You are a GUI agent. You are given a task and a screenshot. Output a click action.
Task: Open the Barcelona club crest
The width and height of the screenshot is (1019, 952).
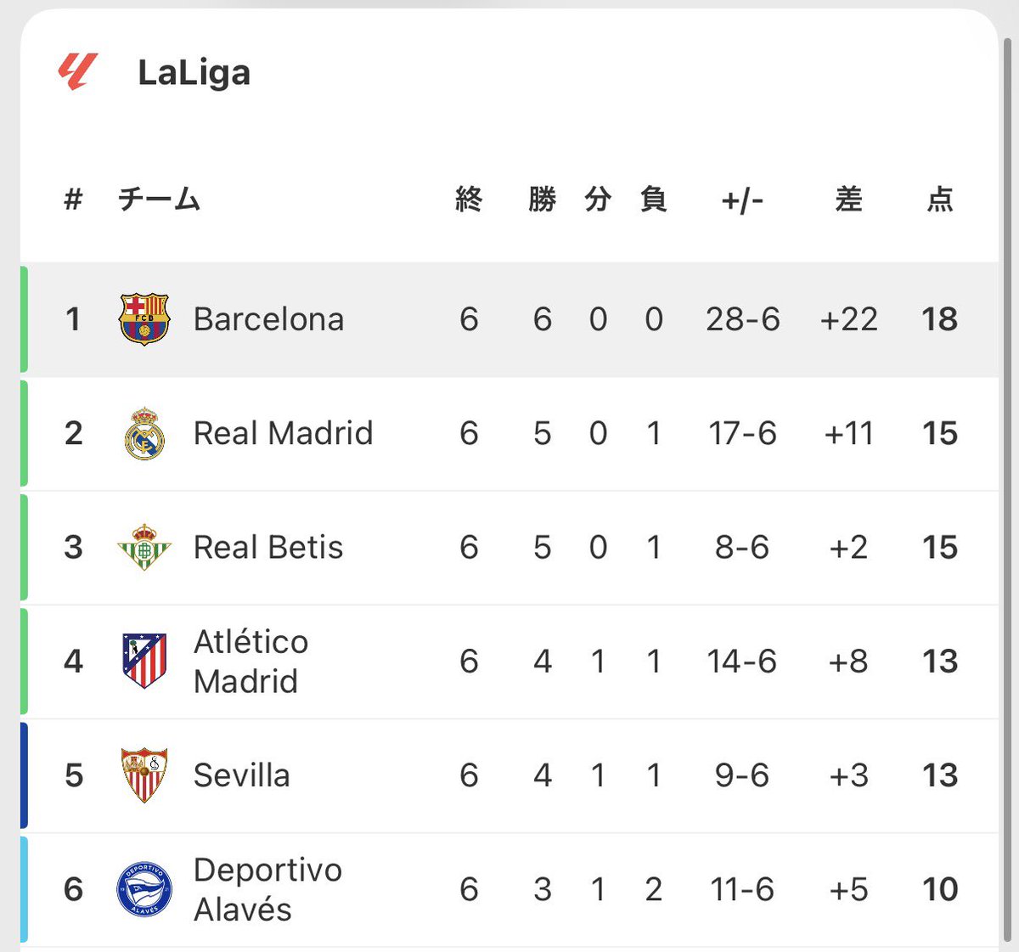144,319
